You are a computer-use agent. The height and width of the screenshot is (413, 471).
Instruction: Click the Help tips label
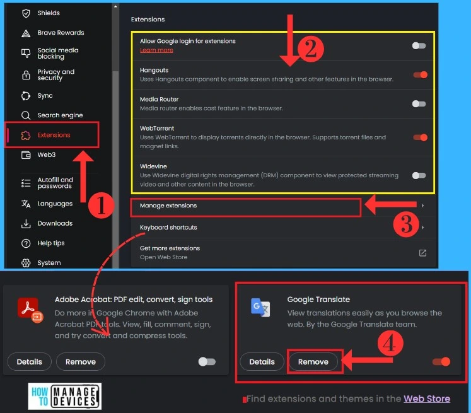[x=51, y=243]
